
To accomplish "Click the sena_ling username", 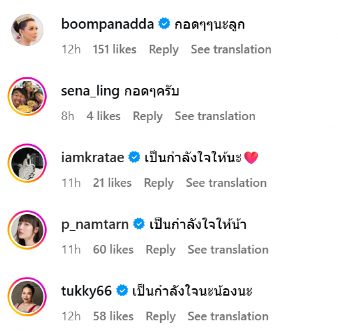I will click(x=90, y=91).
